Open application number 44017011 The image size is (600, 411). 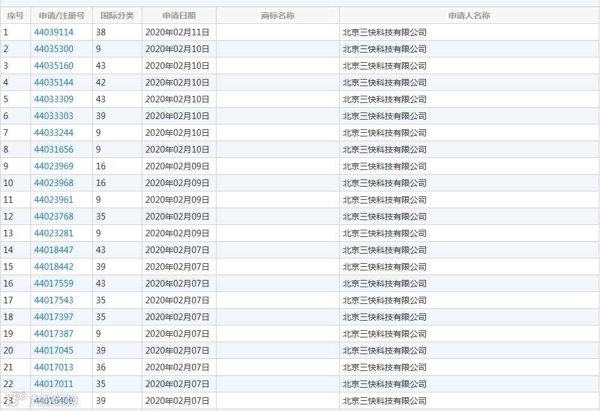click(54, 384)
